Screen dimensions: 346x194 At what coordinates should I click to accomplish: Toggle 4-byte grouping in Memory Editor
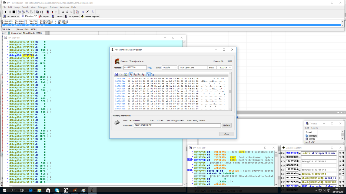139,74
